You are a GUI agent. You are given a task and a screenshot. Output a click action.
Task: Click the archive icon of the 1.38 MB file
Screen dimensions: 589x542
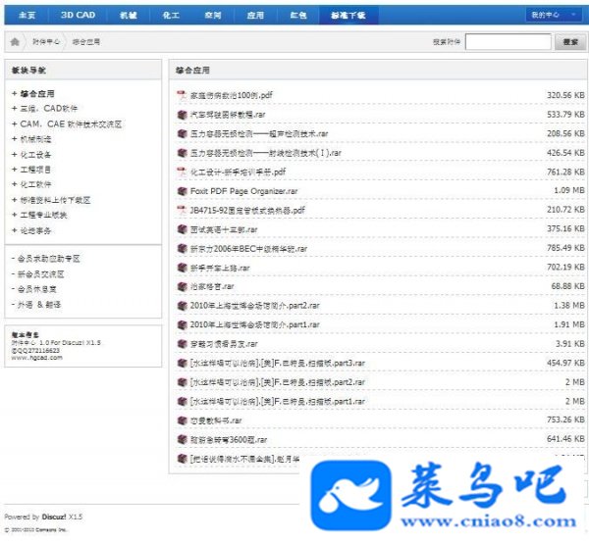[x=182, y=306]
